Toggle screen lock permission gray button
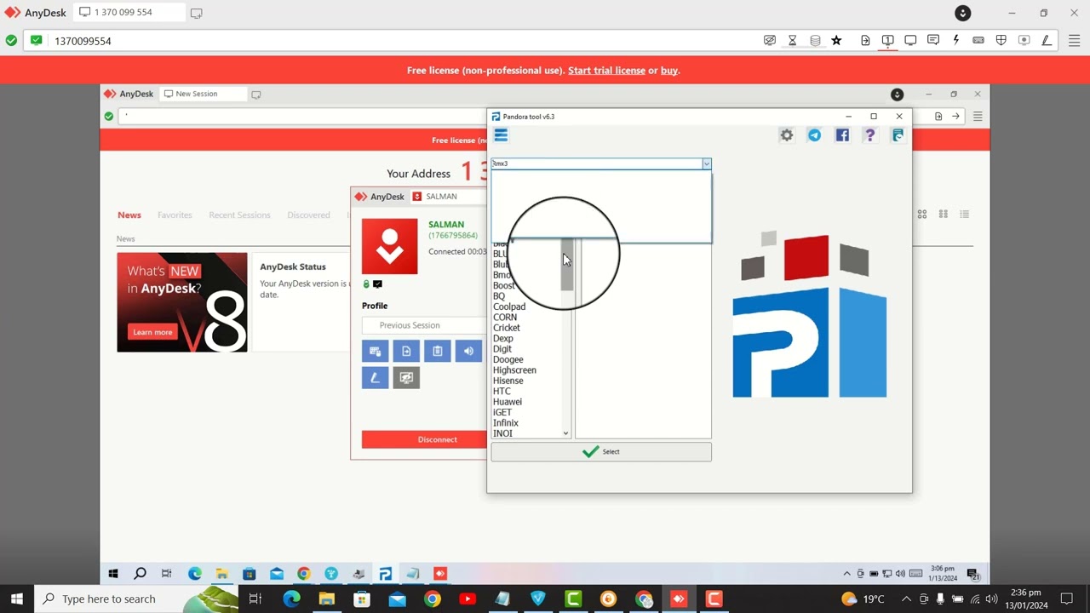This screenshot has width=1090, height=613. coord(406,377)
